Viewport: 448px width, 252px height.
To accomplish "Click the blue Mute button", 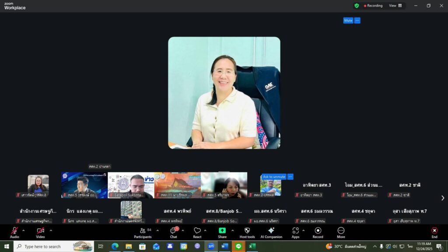I will point(348,21).
